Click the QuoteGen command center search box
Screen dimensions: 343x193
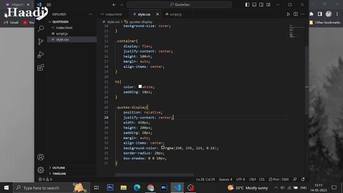179,5
